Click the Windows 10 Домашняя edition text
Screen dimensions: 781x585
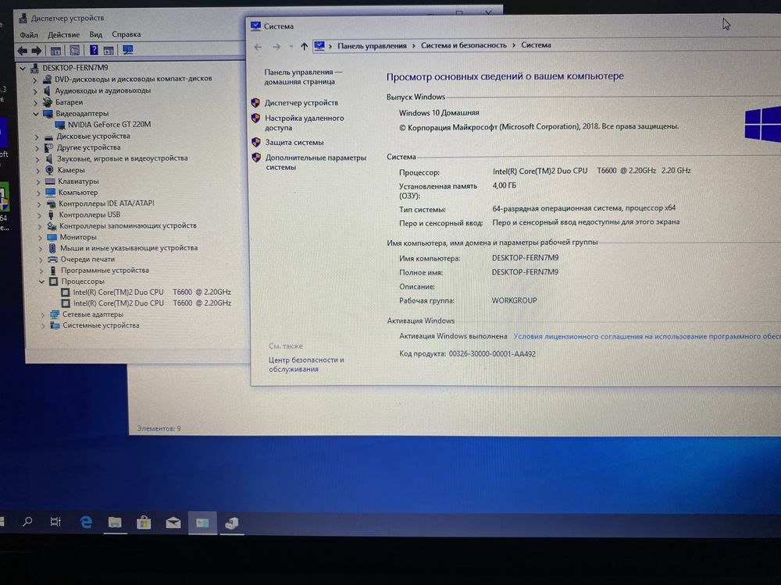coord(439,113)
